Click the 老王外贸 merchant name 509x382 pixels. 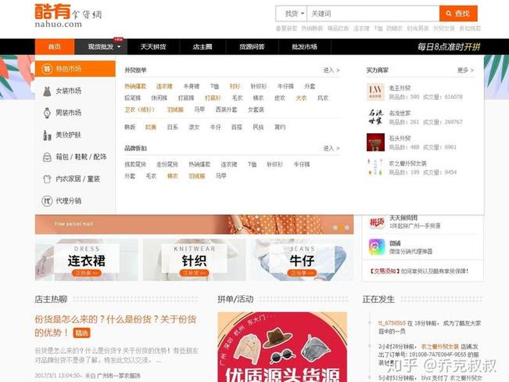point(400,88)
